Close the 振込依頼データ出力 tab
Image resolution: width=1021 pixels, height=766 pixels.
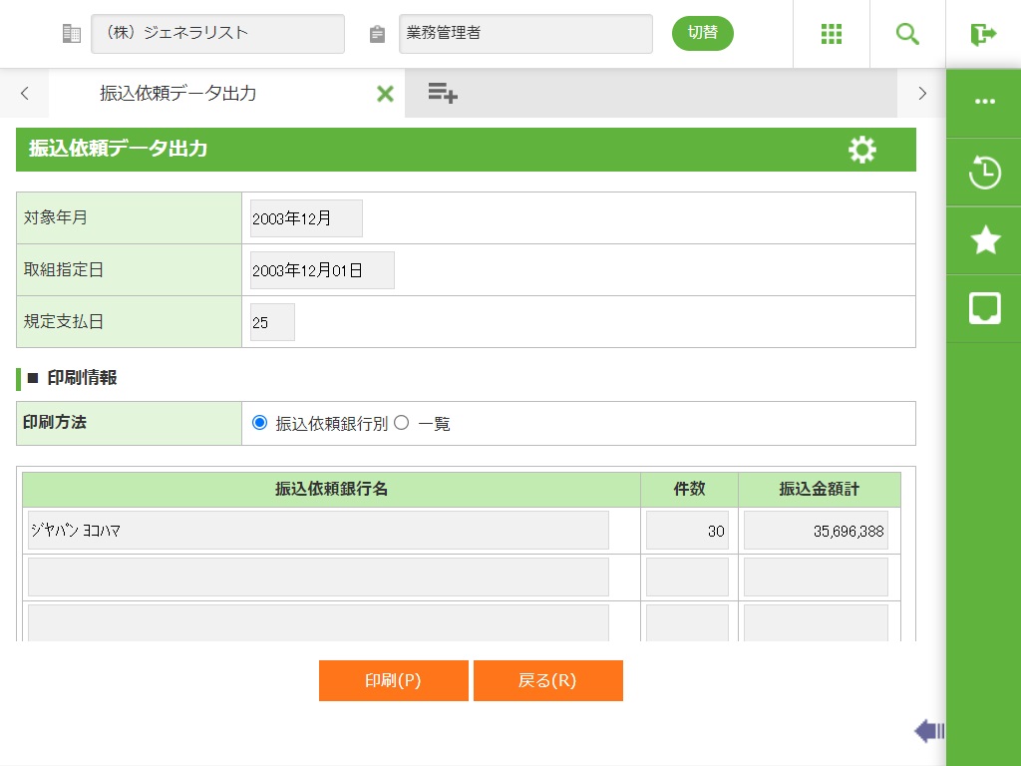pyautogui.click(x=385, y=94)
